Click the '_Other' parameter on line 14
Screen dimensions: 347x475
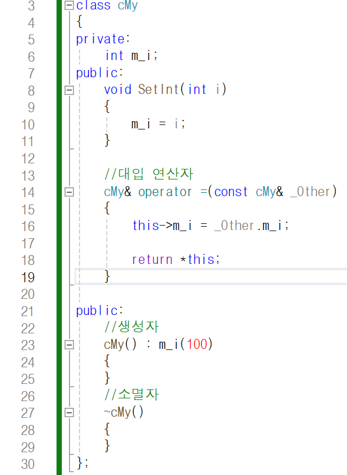point(310,192)
